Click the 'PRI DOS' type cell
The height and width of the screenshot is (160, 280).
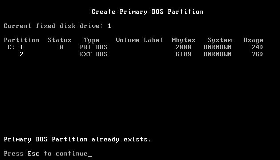click(94, 47)
